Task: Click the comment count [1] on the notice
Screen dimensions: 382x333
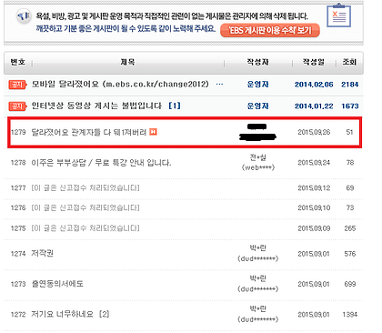Action: pos(175,106)
